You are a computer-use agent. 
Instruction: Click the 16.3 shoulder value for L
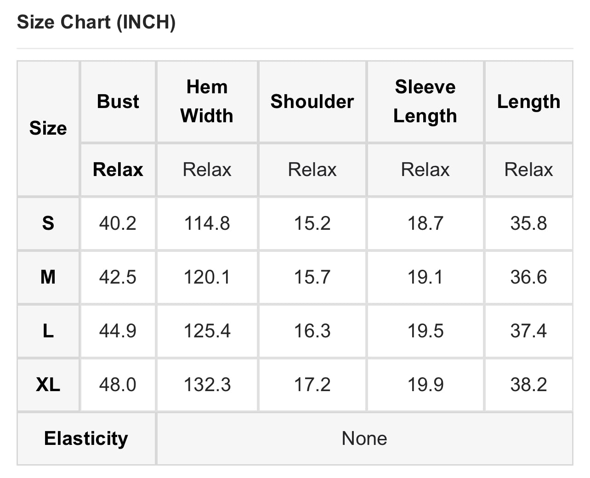pyautogui.click(x=312, y=331)
